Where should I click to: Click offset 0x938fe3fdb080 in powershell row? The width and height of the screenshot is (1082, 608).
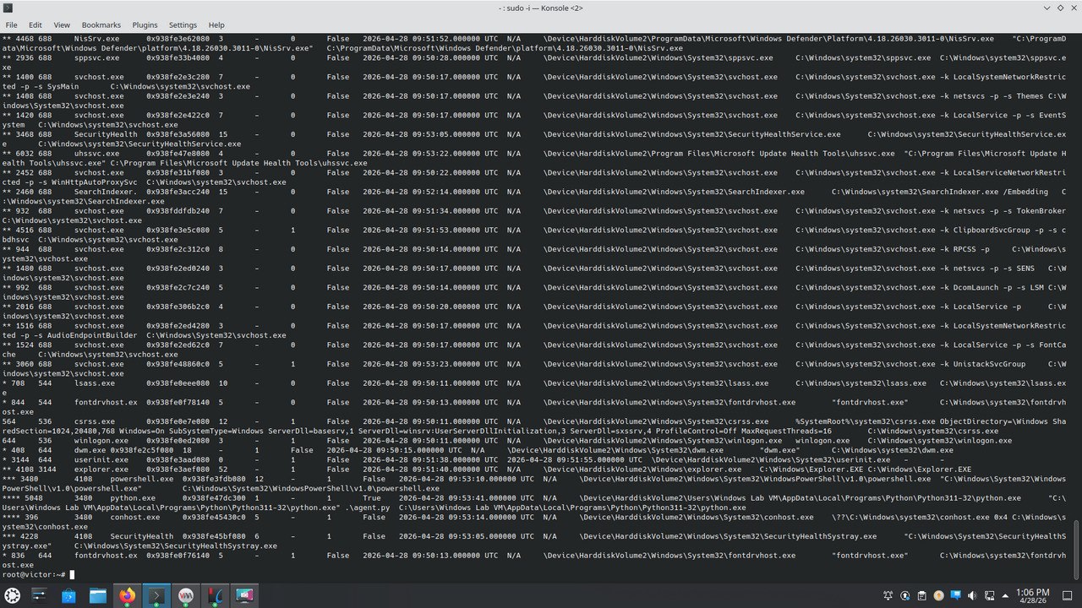point(214,479)
